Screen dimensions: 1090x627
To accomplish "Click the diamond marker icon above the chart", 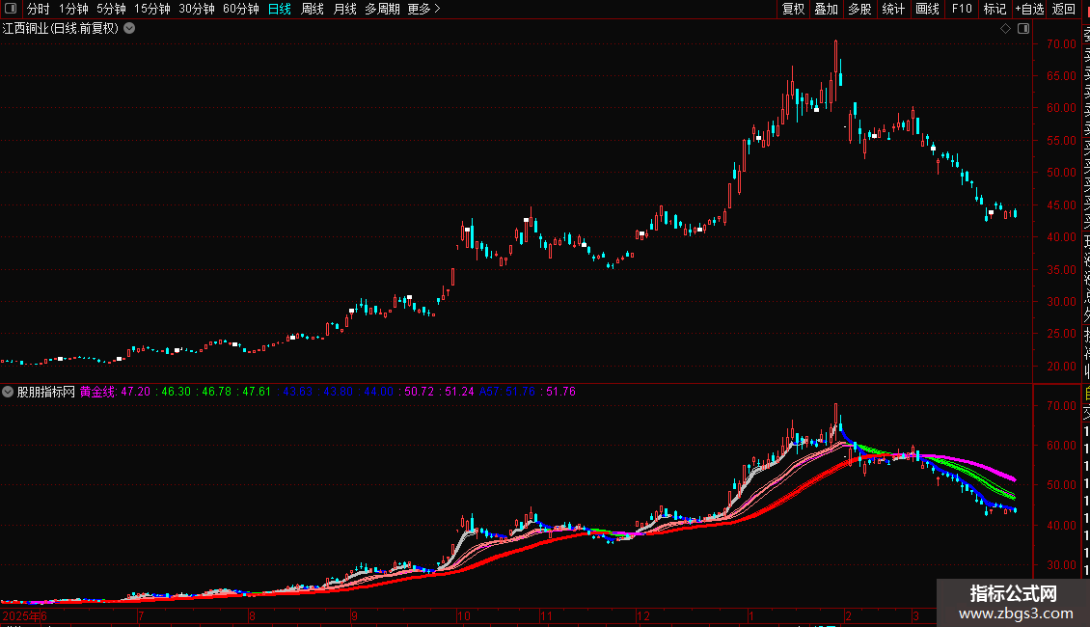I will click(1005, 29).
